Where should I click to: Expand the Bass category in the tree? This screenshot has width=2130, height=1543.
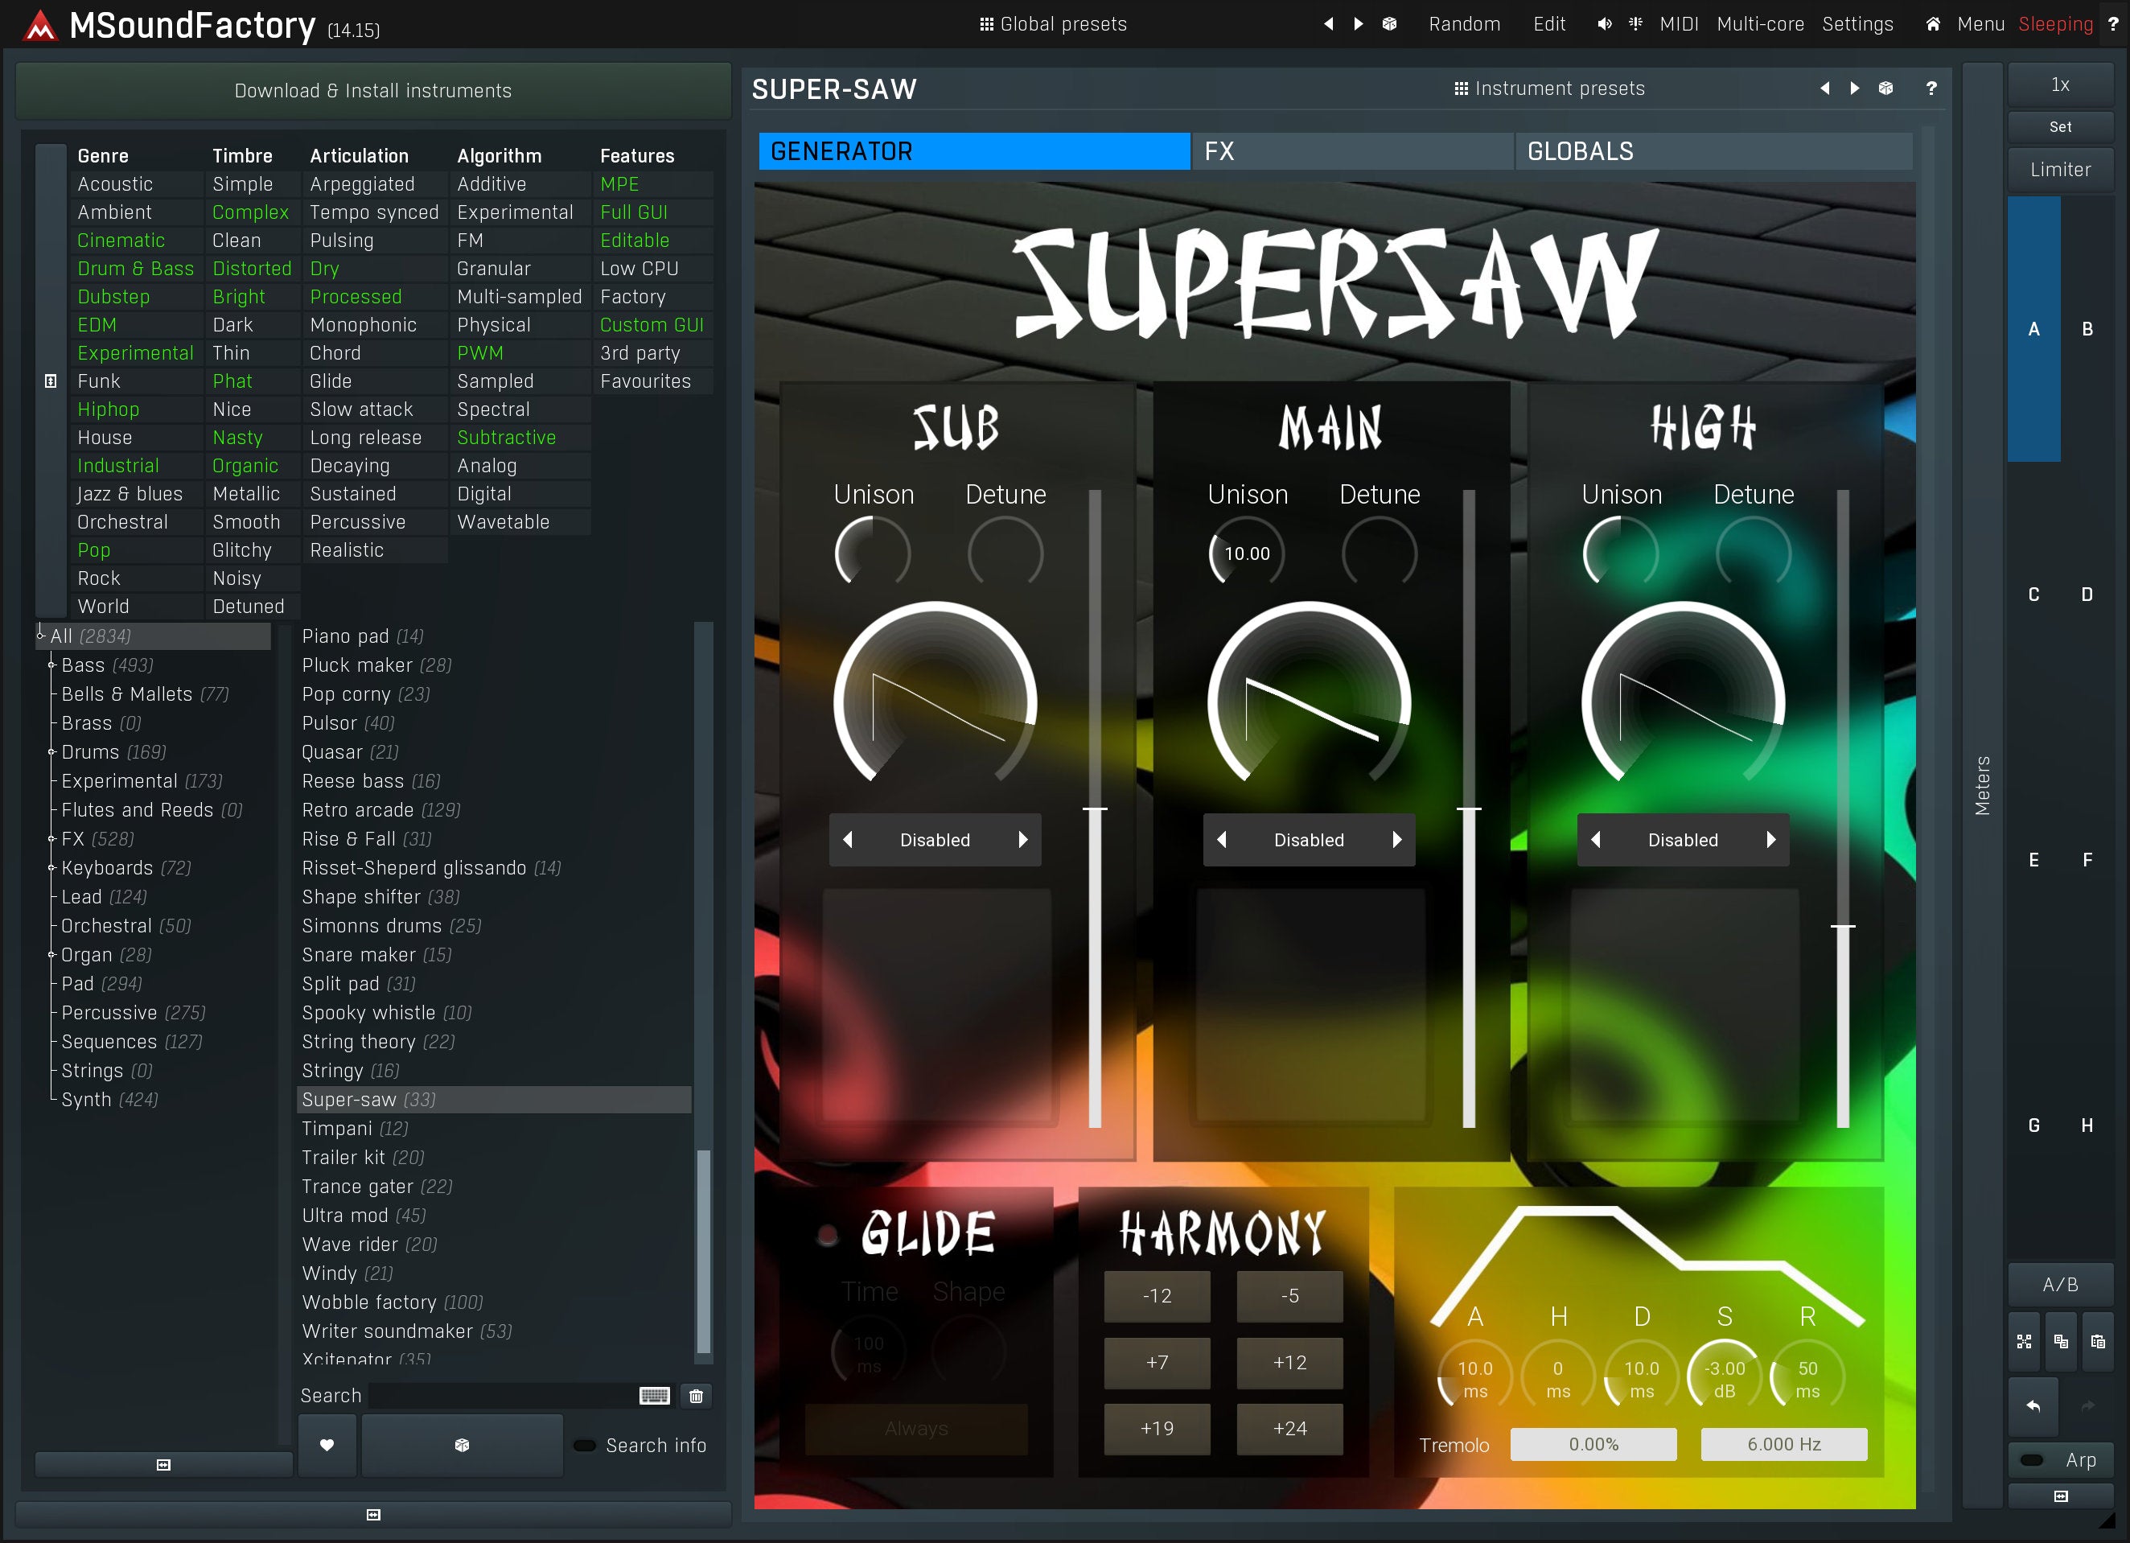51,665
